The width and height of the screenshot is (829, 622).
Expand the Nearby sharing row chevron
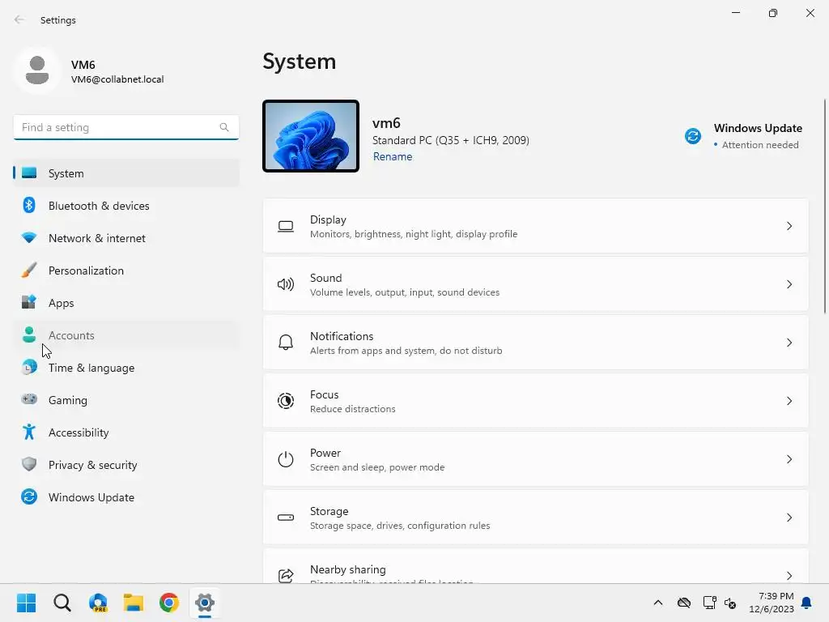tap(789, 576)
